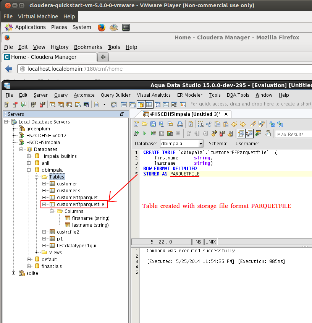This screenshot has width=312, height=323.
Task: Click the Copy icon in editor toolbar
Action: [x=217, y=124]
